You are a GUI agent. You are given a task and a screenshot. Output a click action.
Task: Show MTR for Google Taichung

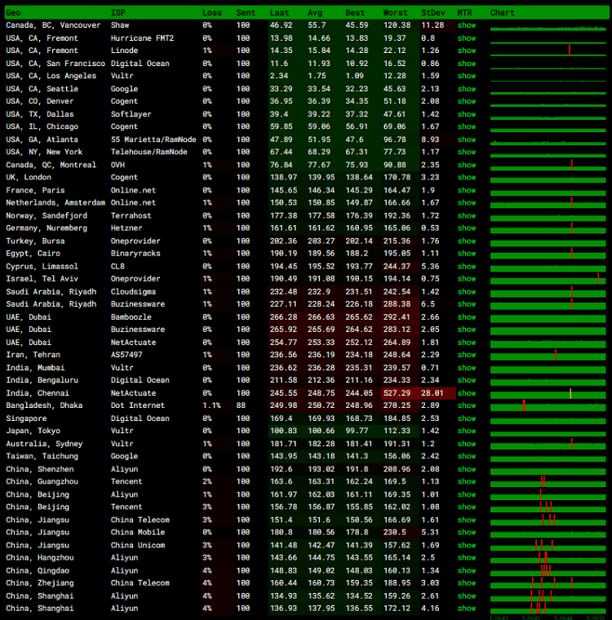(467, 456)
